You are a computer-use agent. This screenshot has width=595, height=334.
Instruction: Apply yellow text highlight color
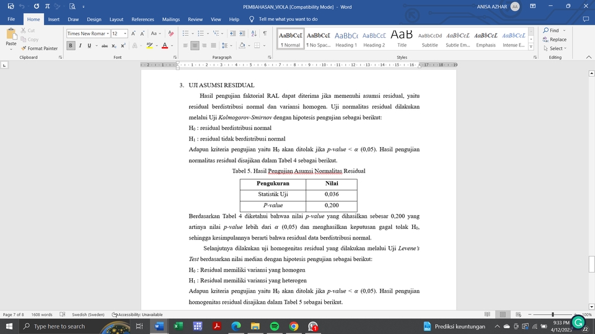coord(149,46)
